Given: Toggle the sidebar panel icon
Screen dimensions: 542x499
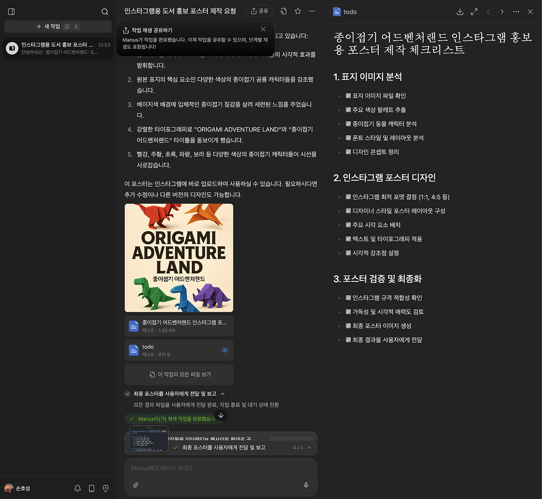Looking at the screenshot, I should coord(11,11).
